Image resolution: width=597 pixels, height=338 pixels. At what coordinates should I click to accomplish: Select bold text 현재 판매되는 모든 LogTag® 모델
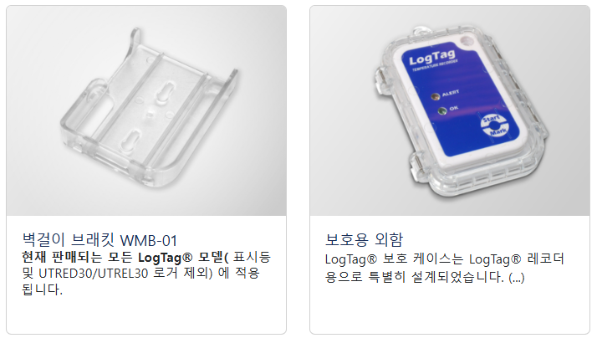pyautogui.click(x=122, y=257)
